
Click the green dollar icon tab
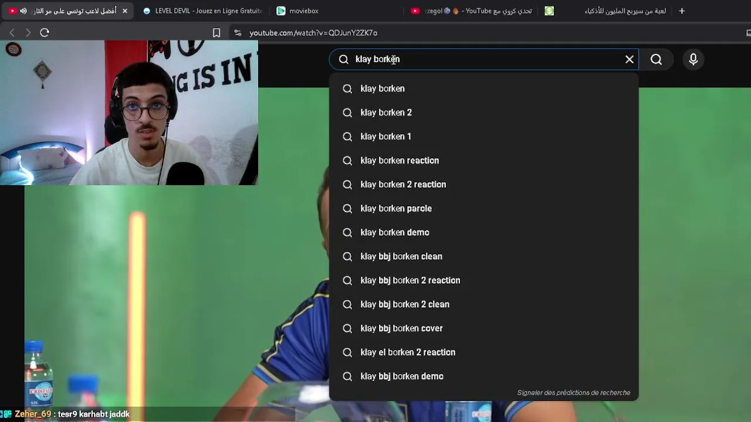pos(549,11)
